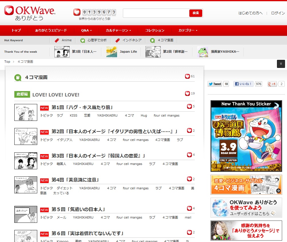Click green icon beside 心理学で分析
The width and height of the screenshot is (287, 242).
coord(83,40)
